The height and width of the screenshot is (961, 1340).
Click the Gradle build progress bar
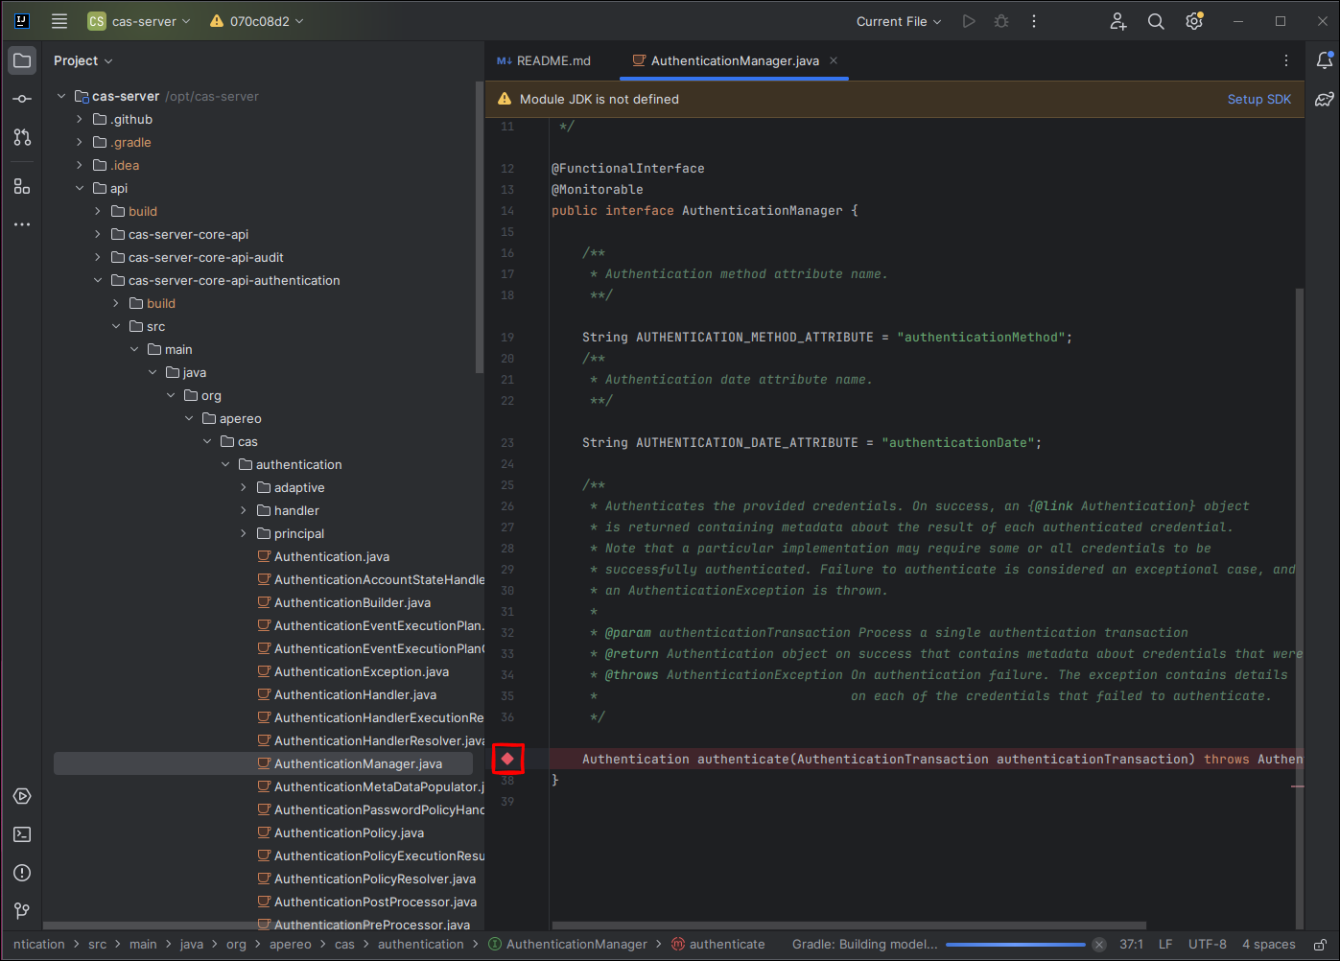coord(1015,945)
